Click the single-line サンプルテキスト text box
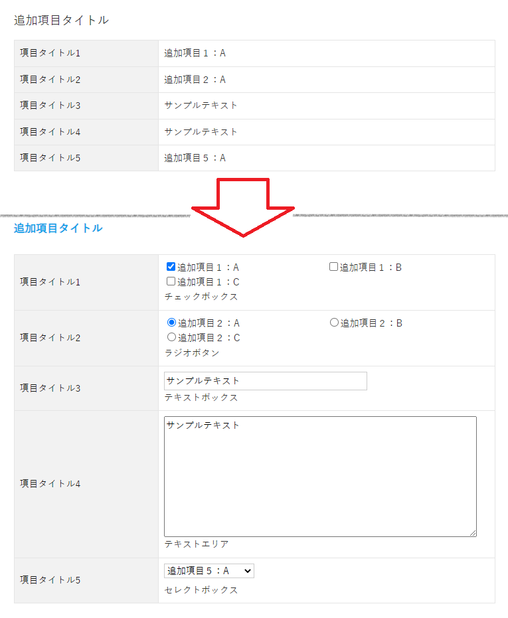 265,381
